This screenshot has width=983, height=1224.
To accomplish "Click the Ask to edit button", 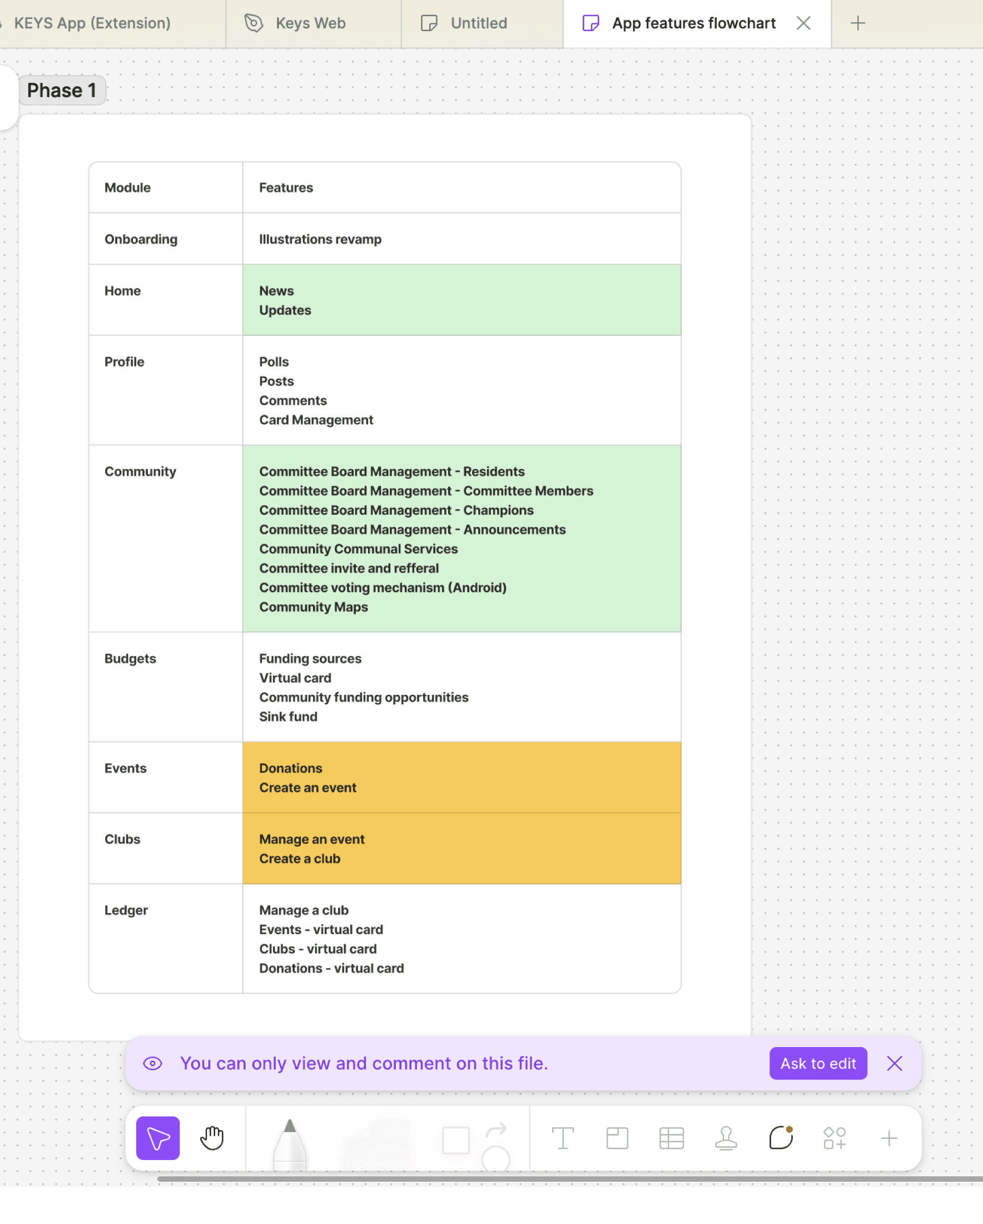I will pyautogui.click(x=818, y=1063).
